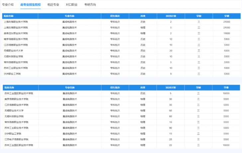Click 历史 in the plan-20 无锡职业技术大学 row
The image size is (242, 153).
[143, 51]
